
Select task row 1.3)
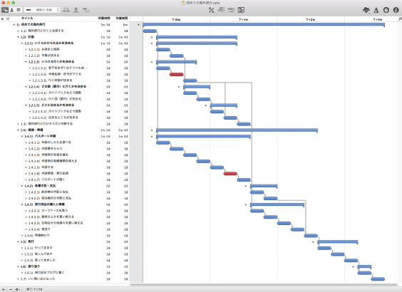tap(65, 124)
